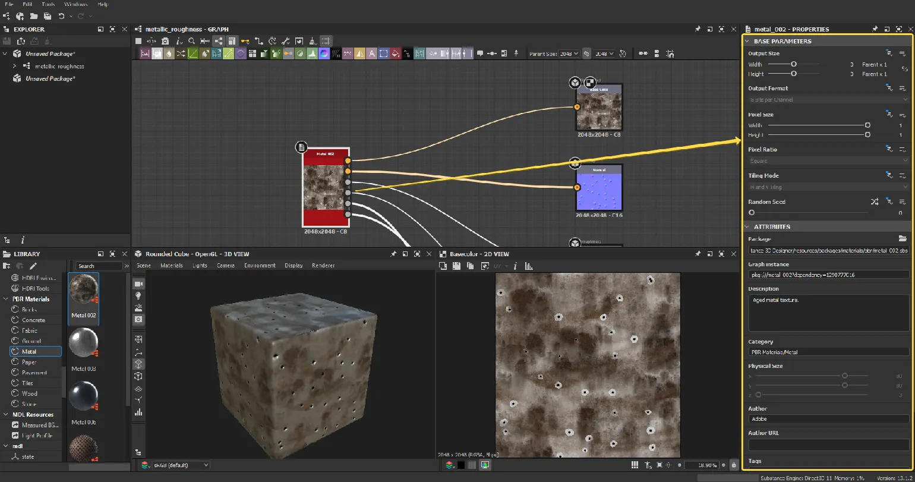Toggle the width-height ratio lock for Output Size
Image resolution: width=915 pixels, height=482 pixels.
904,69
